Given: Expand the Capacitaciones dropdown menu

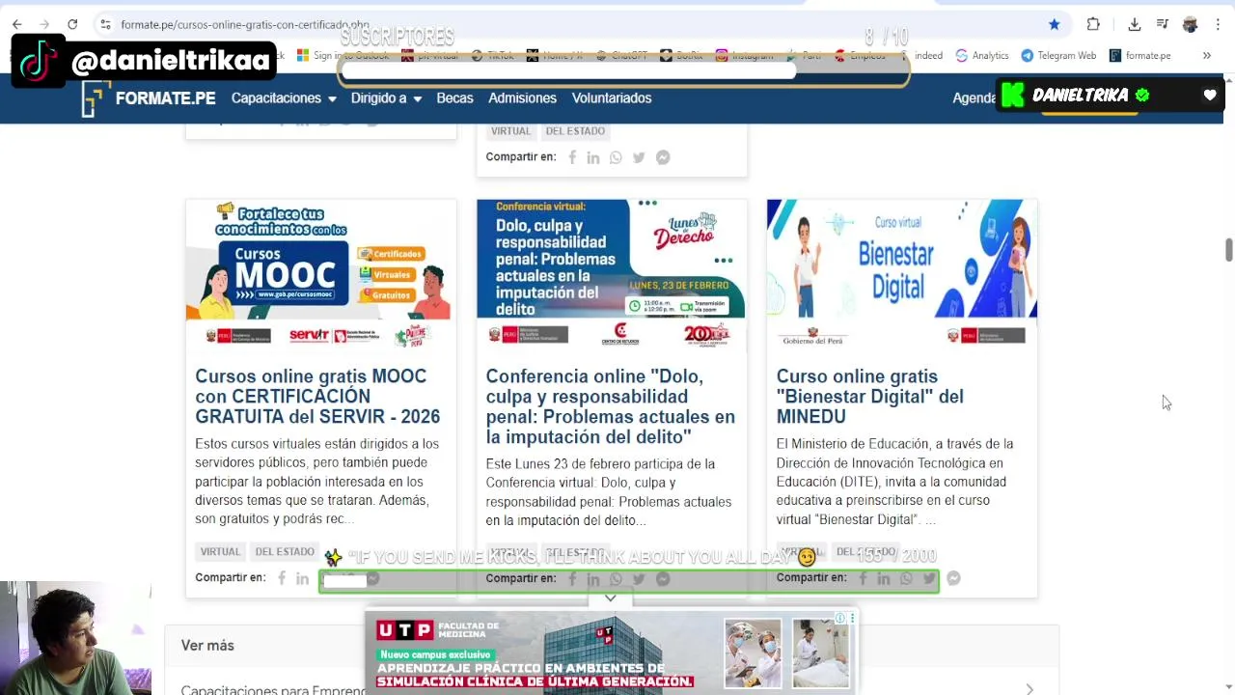Looking at the screenshot, I should [x=284, y=98].
